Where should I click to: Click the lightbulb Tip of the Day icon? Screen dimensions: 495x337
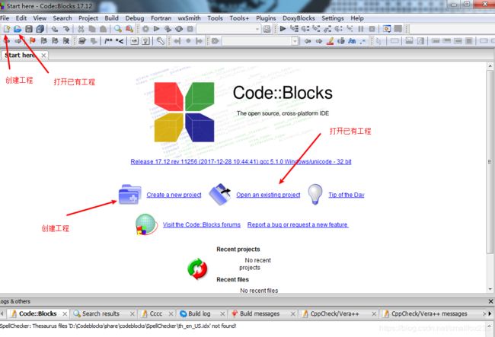click(x=315, y=194)
